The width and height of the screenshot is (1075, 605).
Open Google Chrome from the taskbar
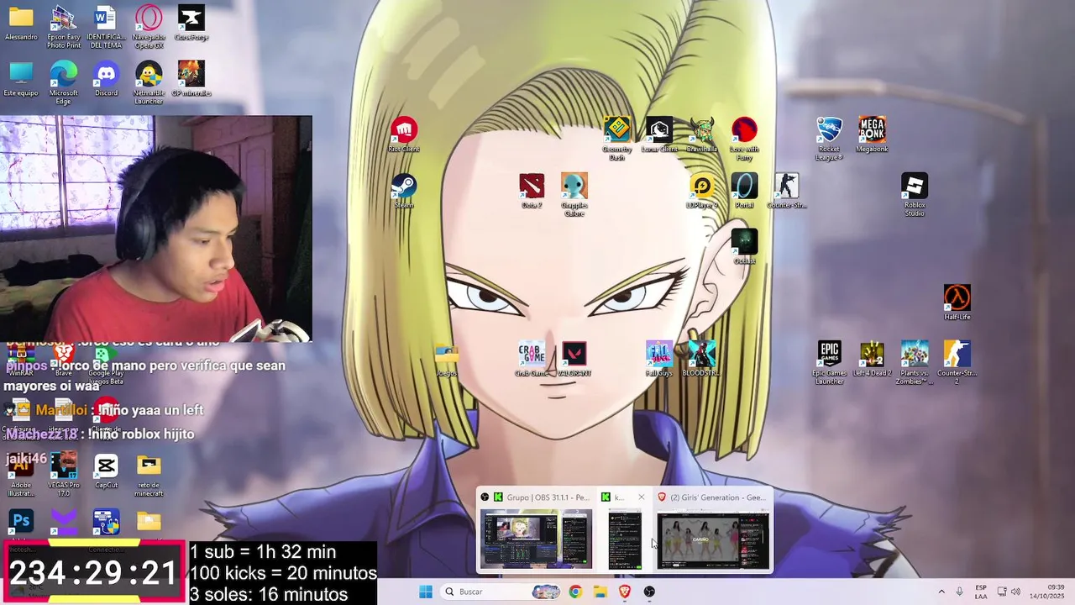coord(575,592)
